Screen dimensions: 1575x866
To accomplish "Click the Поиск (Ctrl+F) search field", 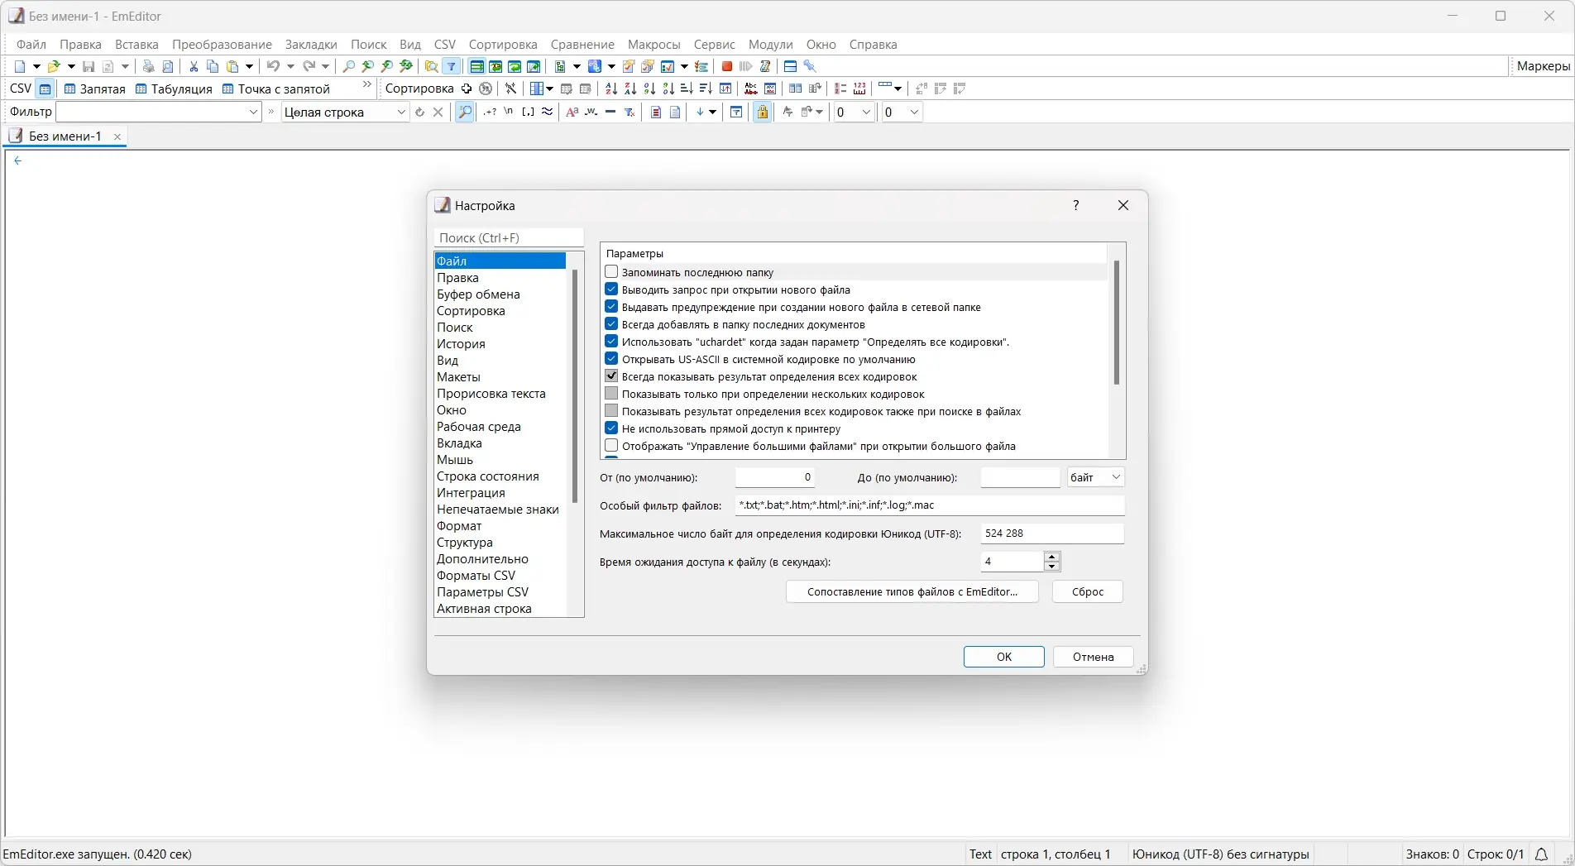I will pos(508,237).
